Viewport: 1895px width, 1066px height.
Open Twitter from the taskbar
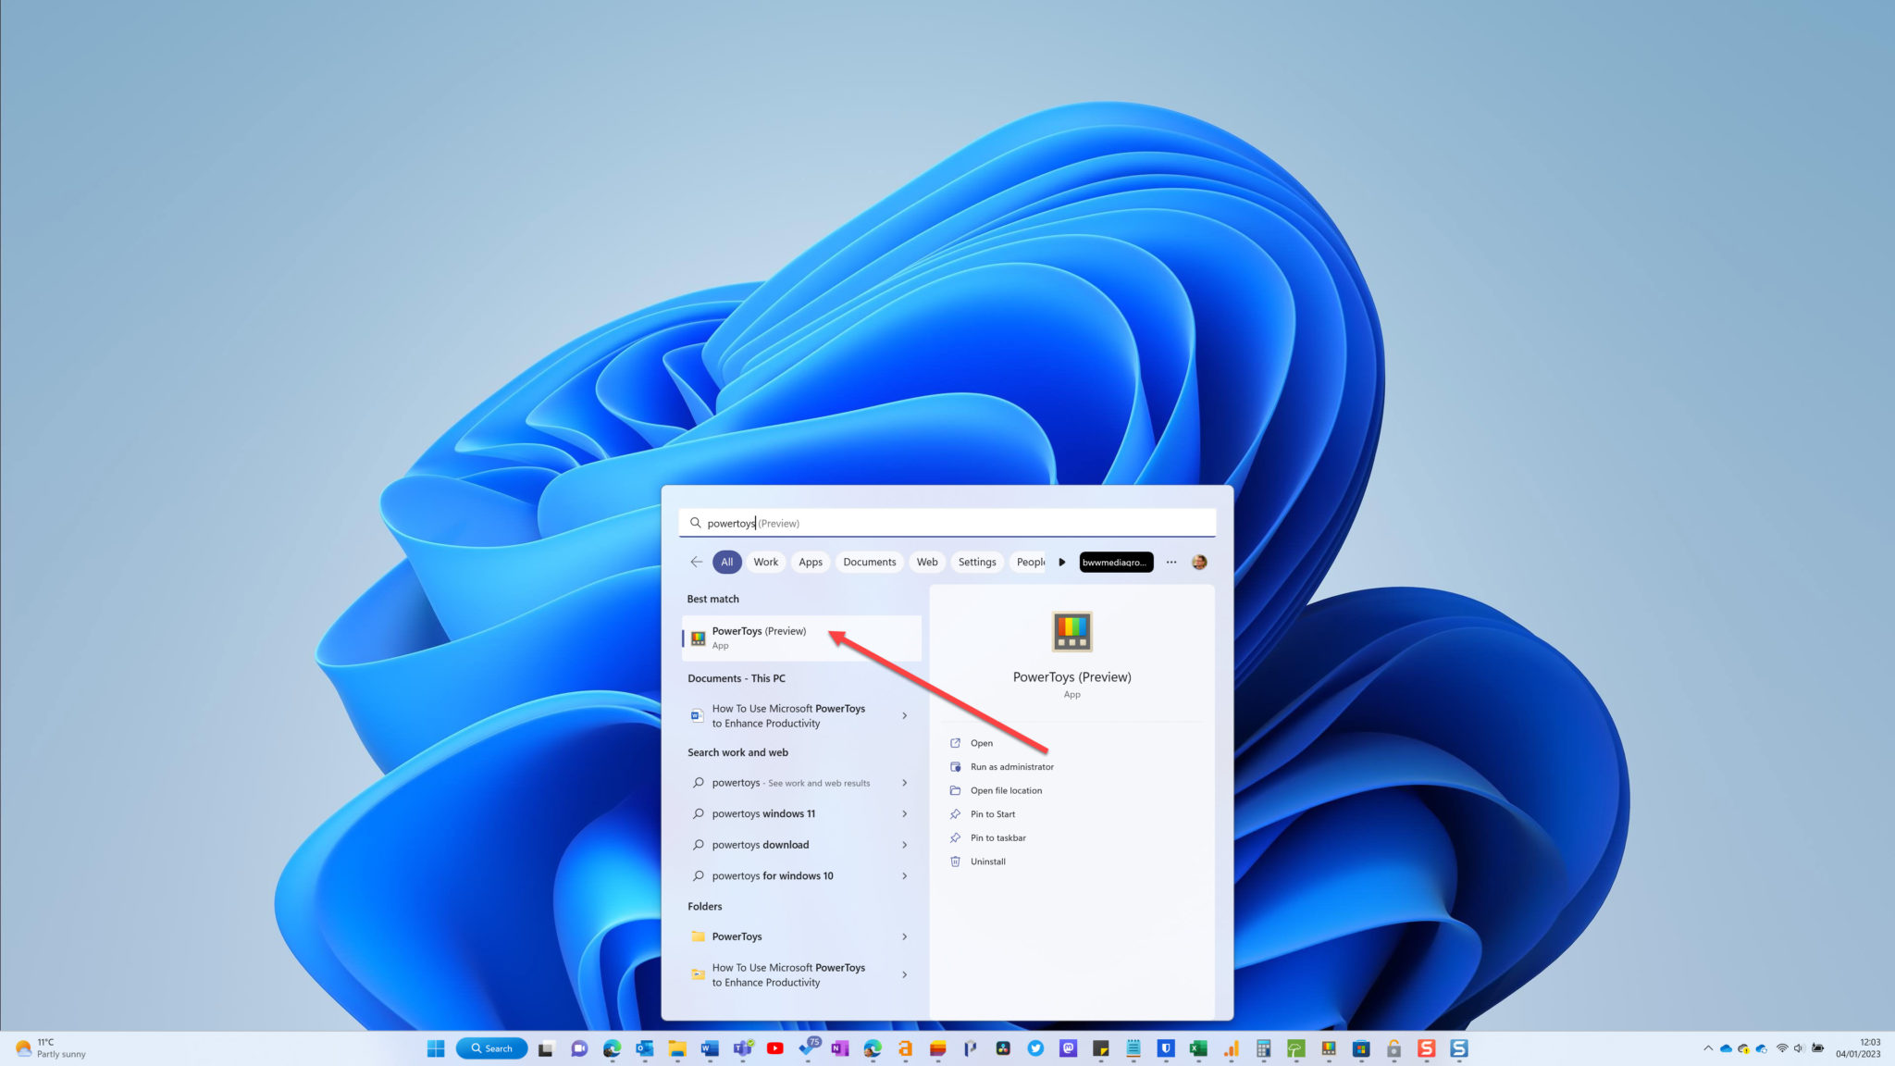[1035, 1048]
